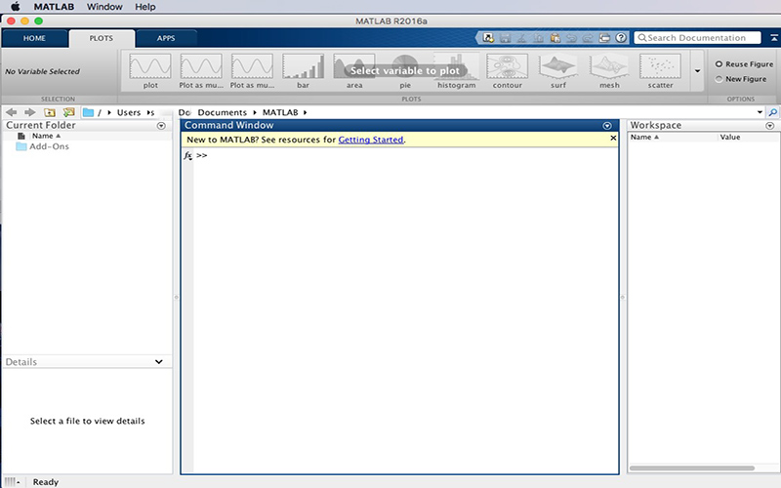The height and width of the screenshot is (488, 781).
Task: Switch to the APPS tab
Action: (x=166, y=38)
